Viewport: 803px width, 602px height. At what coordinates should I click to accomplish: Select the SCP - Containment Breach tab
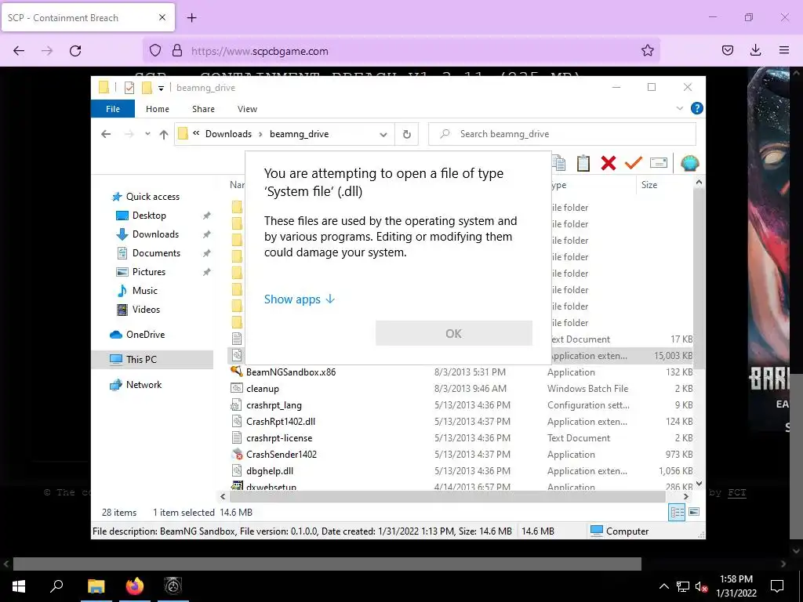point(88,17)
